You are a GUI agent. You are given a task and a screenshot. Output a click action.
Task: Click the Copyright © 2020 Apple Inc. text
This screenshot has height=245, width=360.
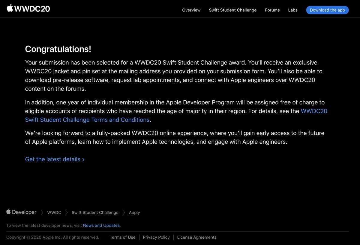pyautogui.click(x=53, y=237)
